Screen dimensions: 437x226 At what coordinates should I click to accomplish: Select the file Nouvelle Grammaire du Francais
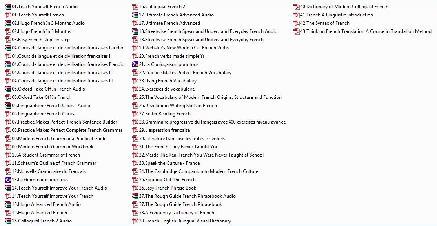(51, 171)
